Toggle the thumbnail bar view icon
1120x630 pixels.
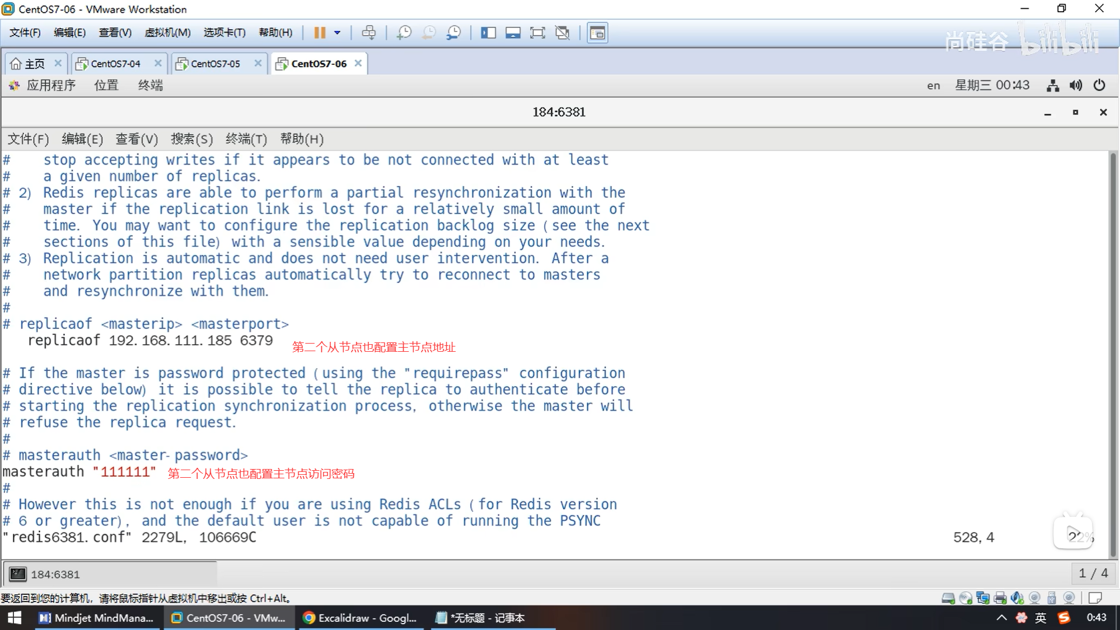pyautogui.click(x=513, y=33)
